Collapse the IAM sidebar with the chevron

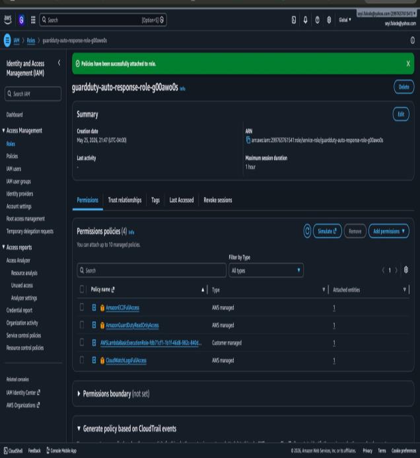[59, 63]
